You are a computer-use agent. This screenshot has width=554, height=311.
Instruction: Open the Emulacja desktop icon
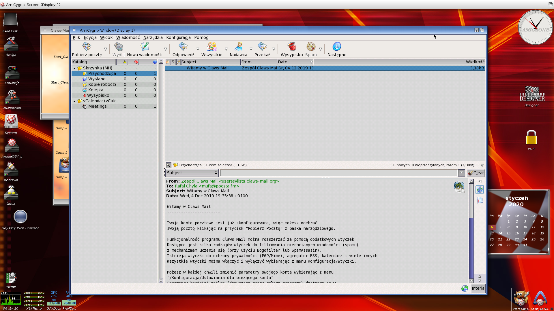click(12, 72)
